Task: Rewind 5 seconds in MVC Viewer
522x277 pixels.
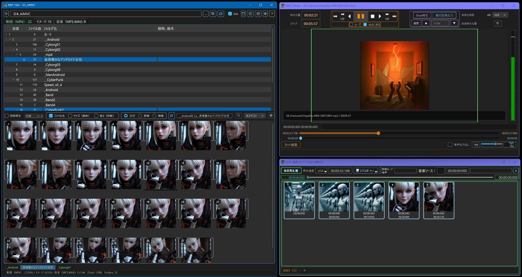Action: [x=342, y=17]
